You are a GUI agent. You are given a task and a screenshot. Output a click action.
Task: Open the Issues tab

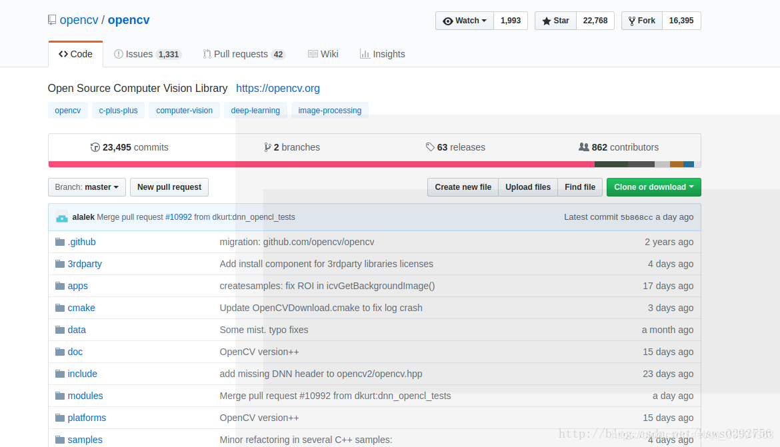[x=148, y=54]
